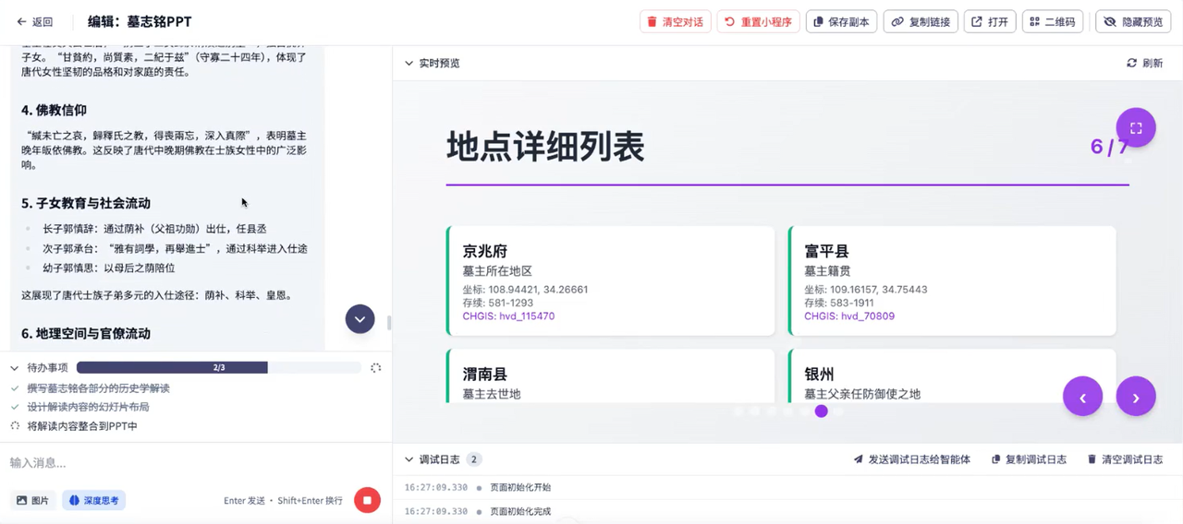Save a copy with 保存副本
Viewport: 1183px width, 524px height.
pos(841,22)
